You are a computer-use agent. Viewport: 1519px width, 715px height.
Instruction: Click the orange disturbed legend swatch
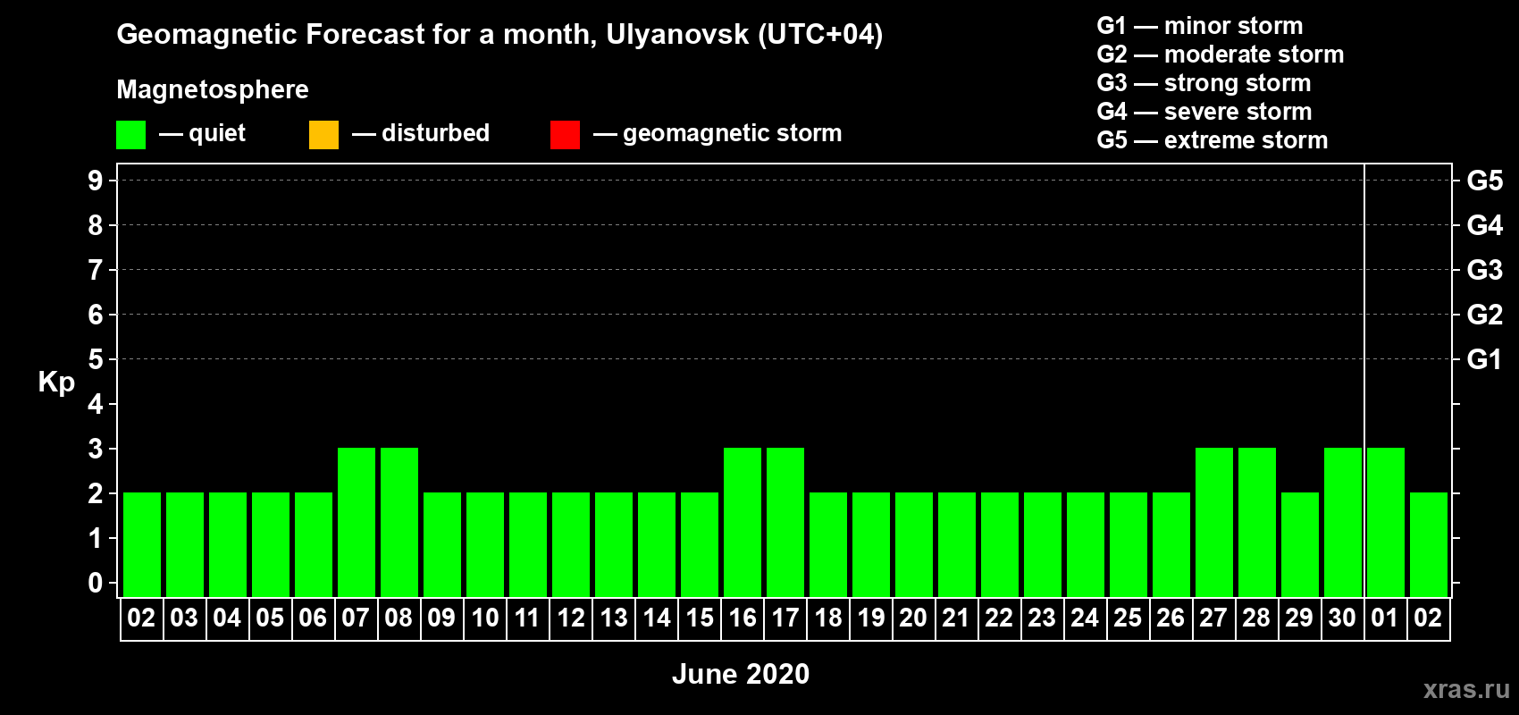(x=323, y=135)
